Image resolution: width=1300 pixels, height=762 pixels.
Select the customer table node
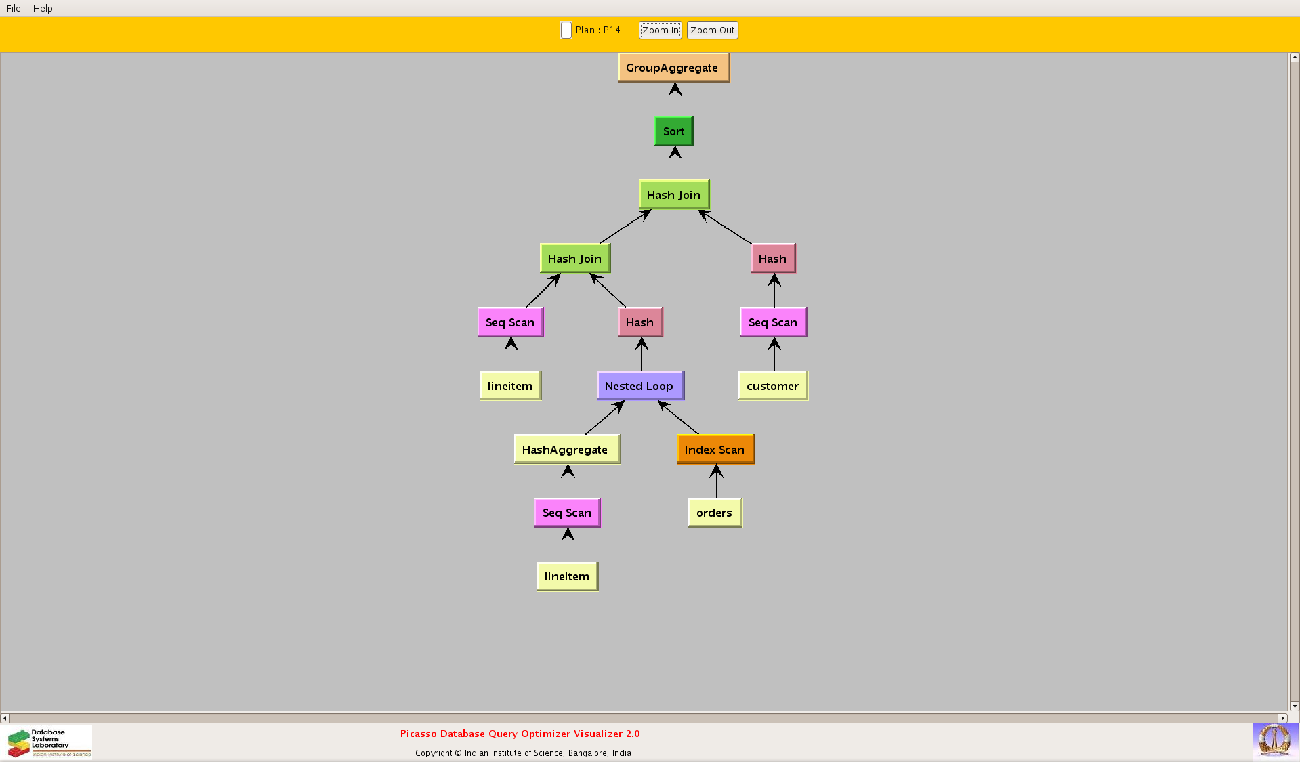click(772, 386)
